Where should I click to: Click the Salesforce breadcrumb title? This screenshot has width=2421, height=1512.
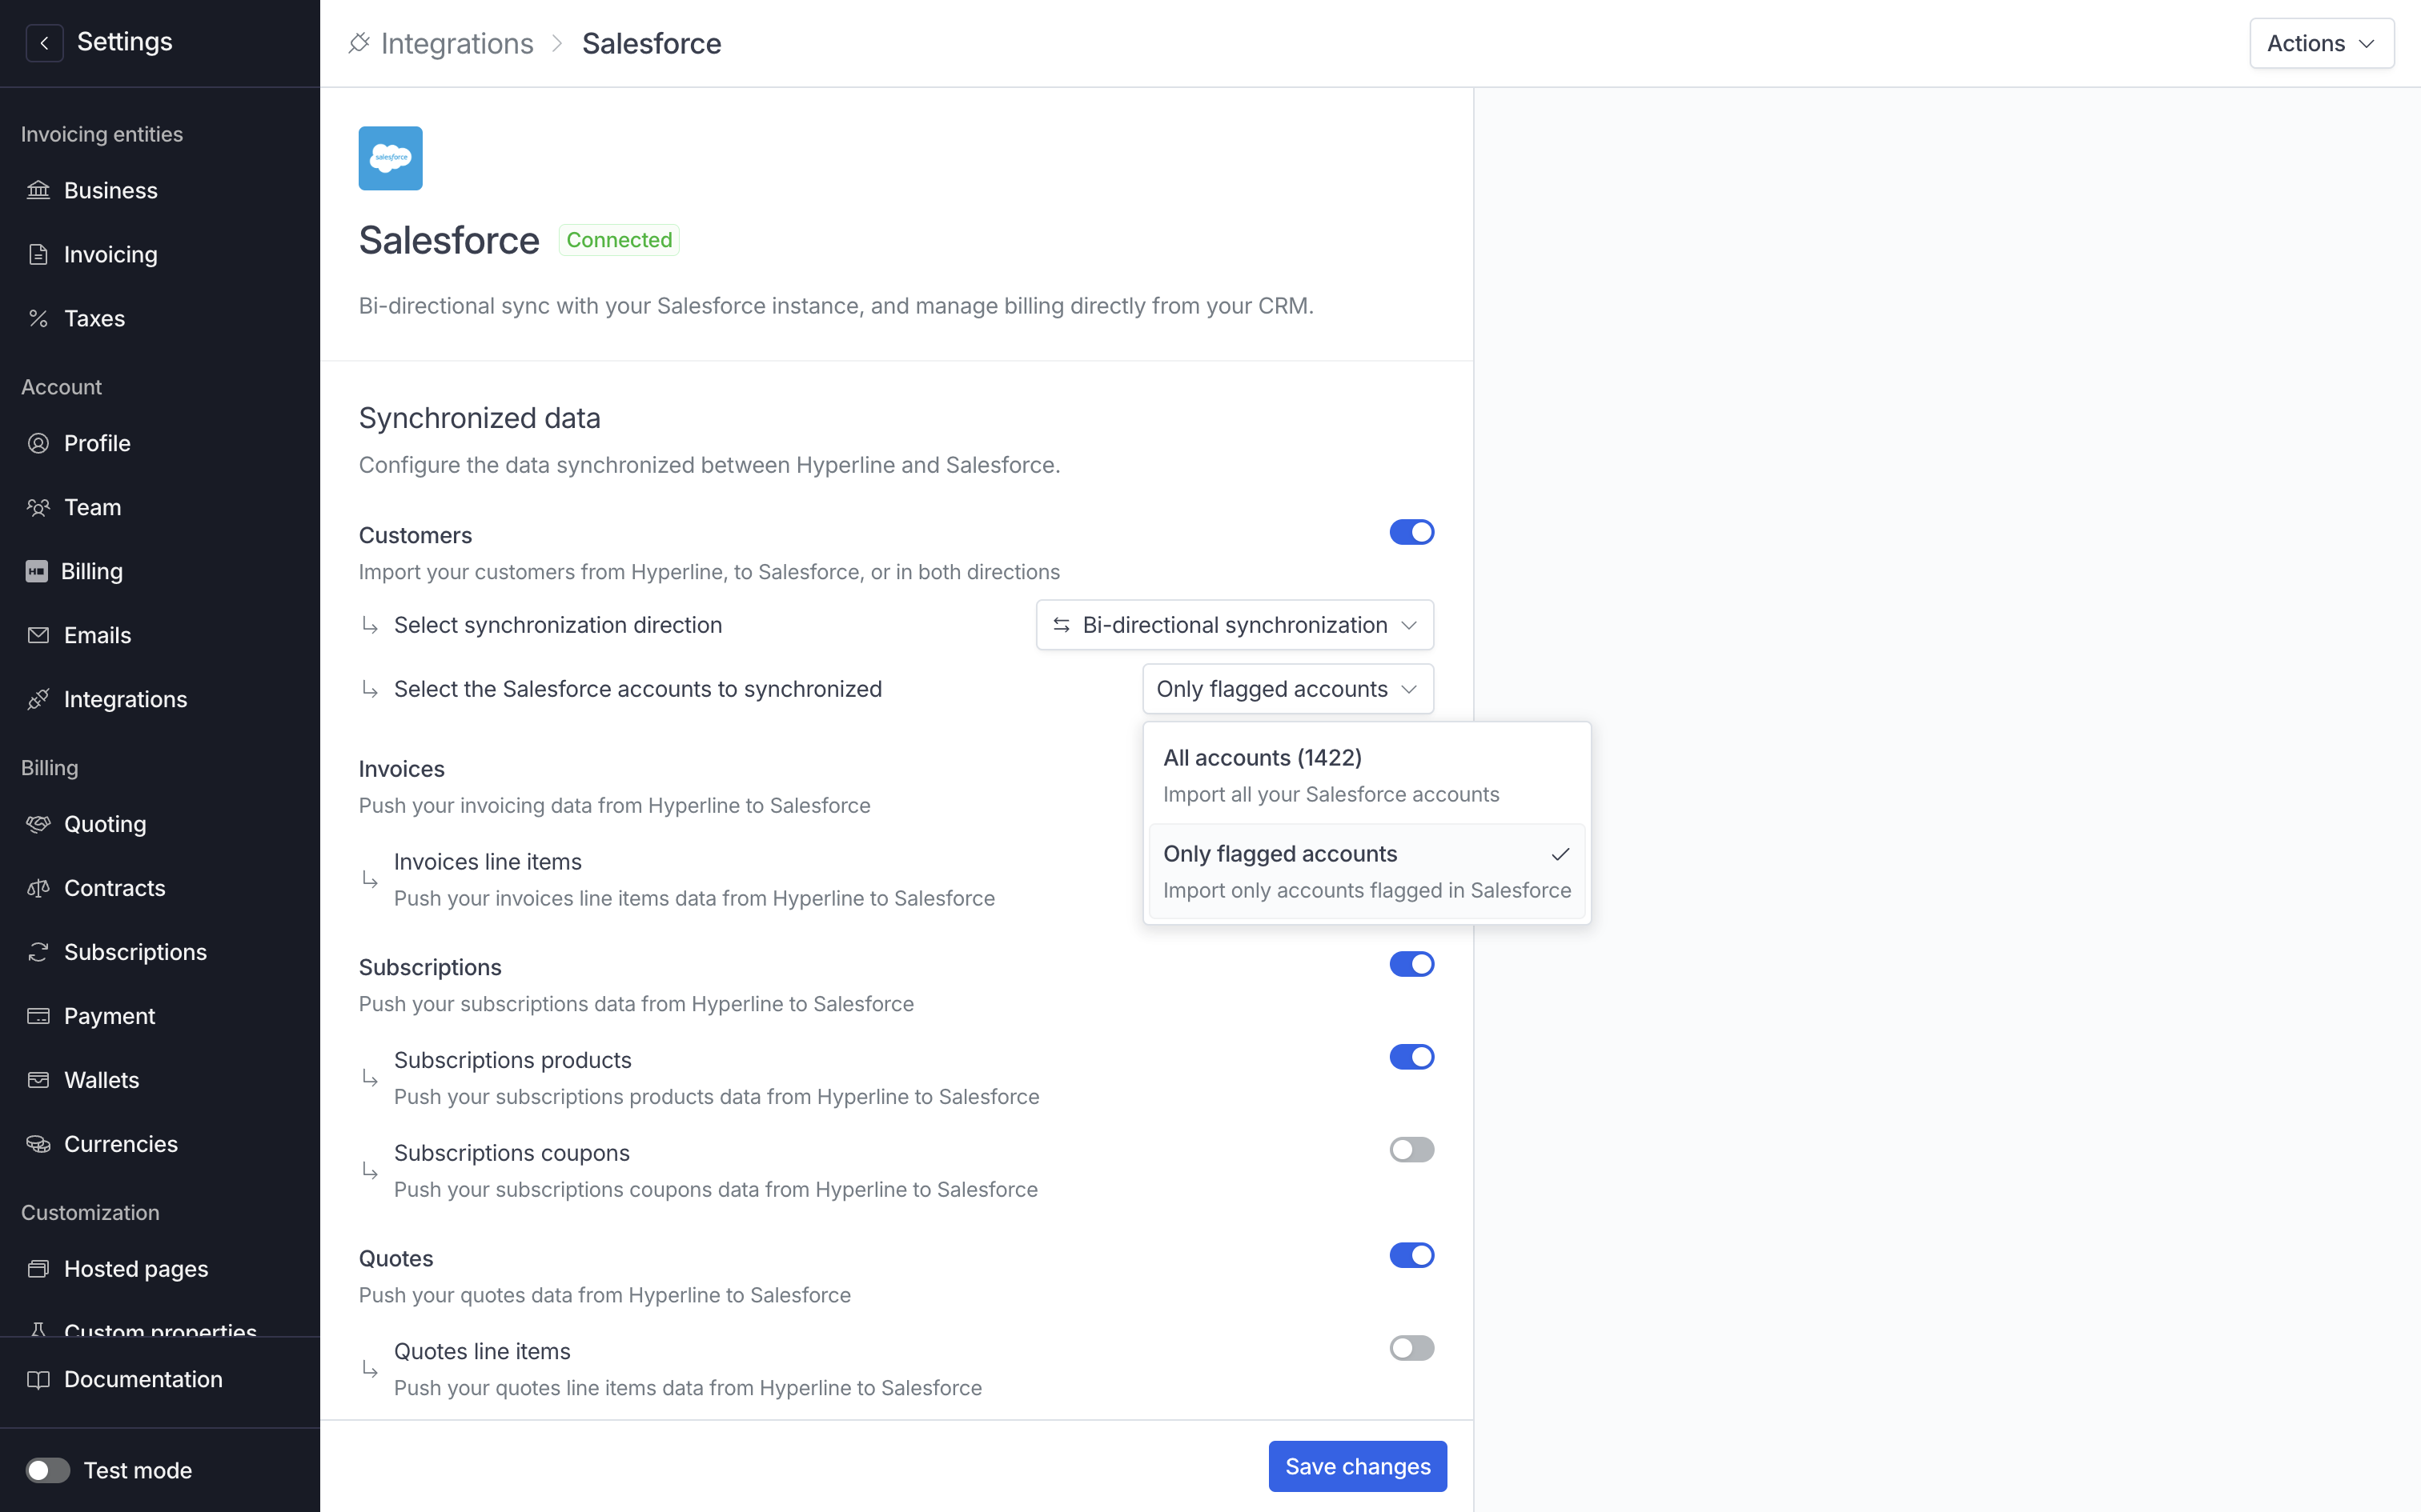tap(651, 43)
